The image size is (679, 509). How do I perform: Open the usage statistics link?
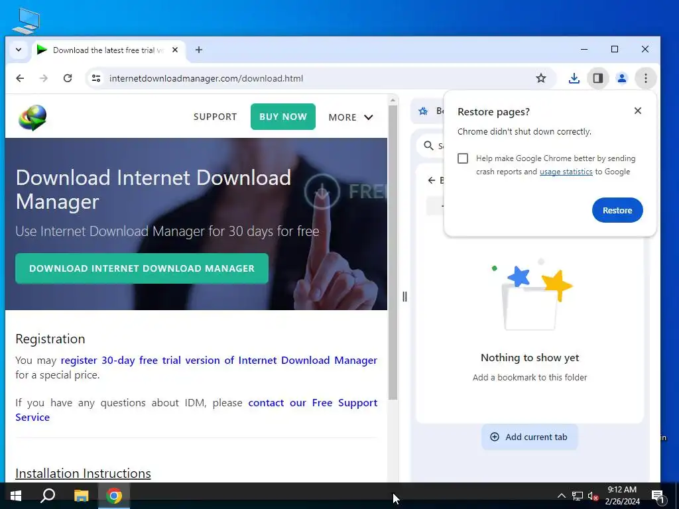coord(566,172)
